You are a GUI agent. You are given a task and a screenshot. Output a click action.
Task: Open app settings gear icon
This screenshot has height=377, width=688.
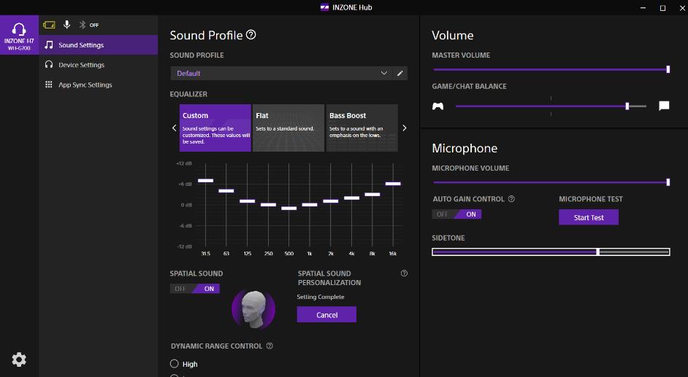coord(19,359)
